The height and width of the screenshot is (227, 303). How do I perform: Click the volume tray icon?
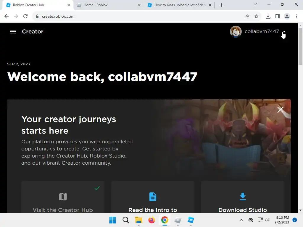point(267,220)
